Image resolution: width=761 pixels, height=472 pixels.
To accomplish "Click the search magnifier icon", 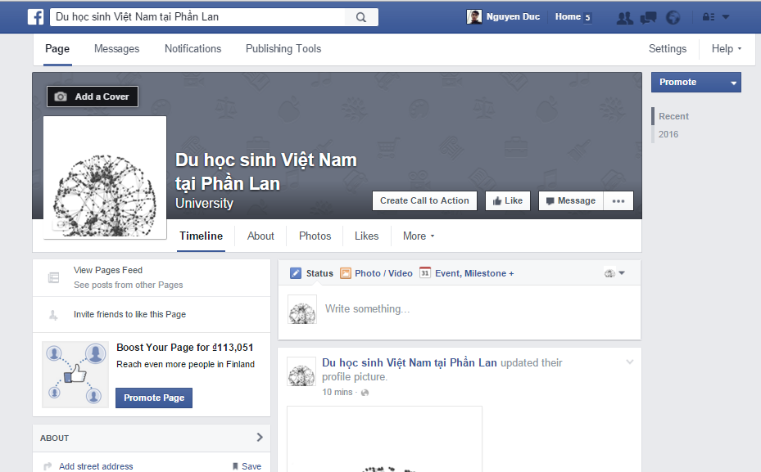I will tap(361, 17).
